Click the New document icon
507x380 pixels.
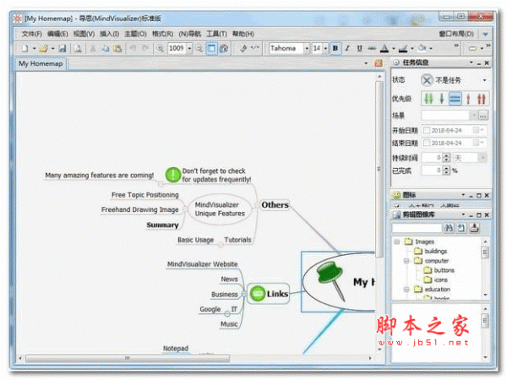click(25, 48)
